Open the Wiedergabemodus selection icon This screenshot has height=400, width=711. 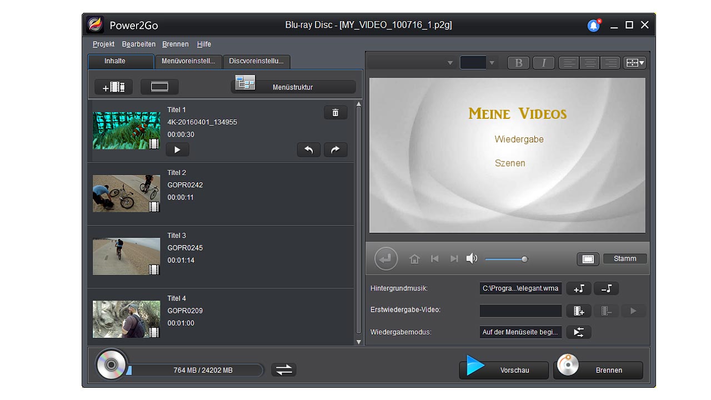[x=578, y=332]
